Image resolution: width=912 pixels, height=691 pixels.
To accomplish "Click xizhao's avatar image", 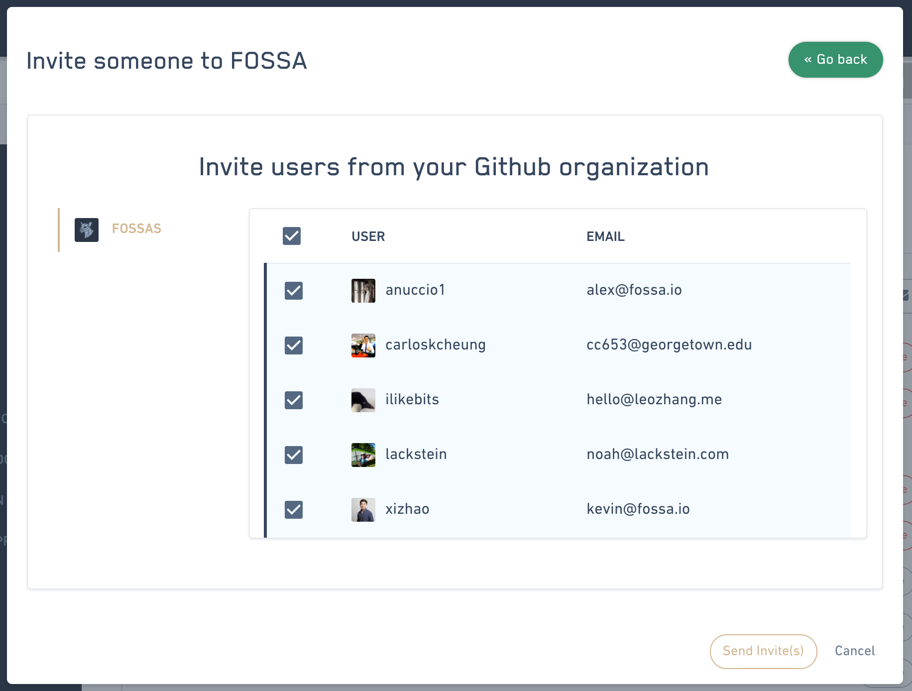I will coord(363,510).
